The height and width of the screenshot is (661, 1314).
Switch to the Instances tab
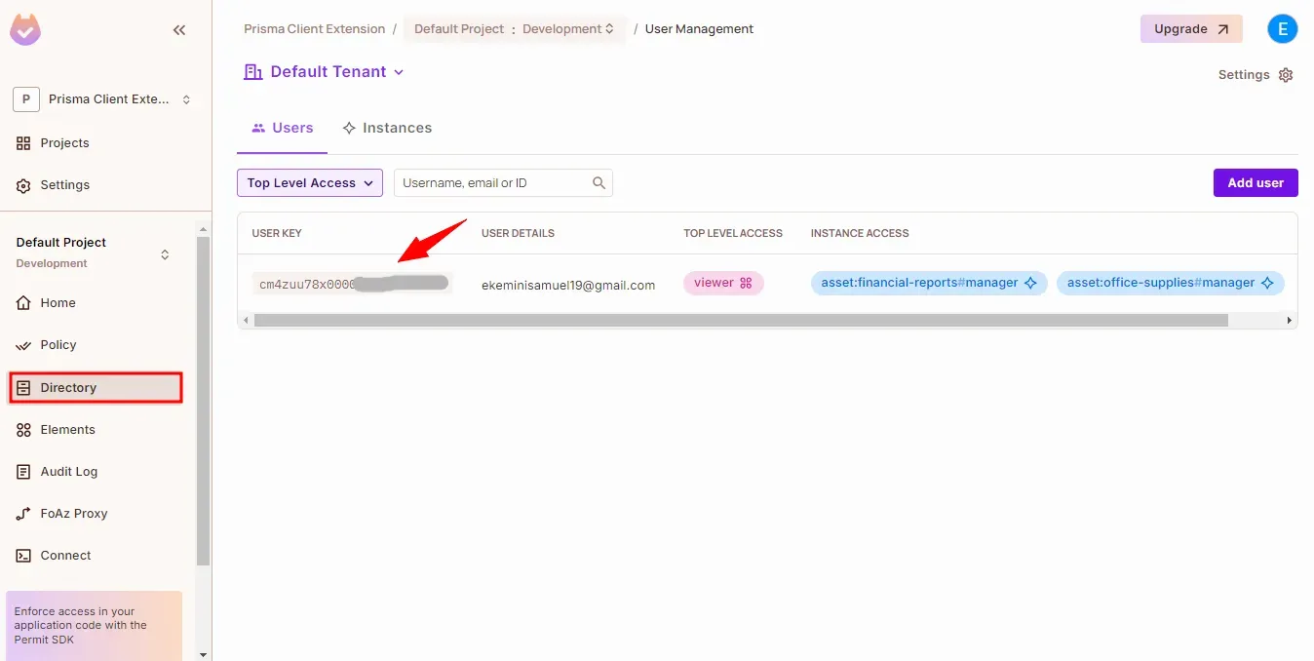387,128
